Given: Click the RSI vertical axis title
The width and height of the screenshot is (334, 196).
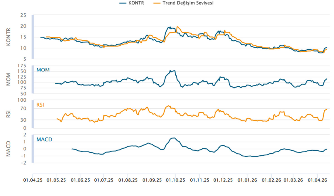Looking at the screenshot, I should [8, 114].
